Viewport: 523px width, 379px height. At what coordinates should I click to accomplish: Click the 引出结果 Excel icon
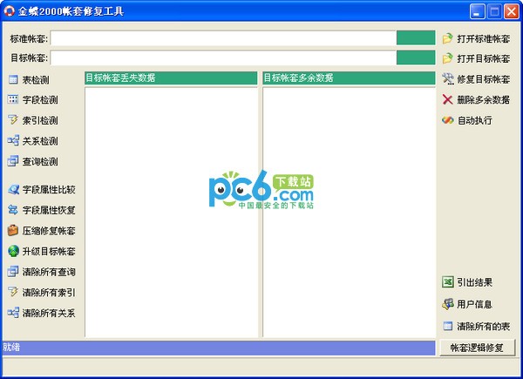pyautogui.click(x=448, y=282)
